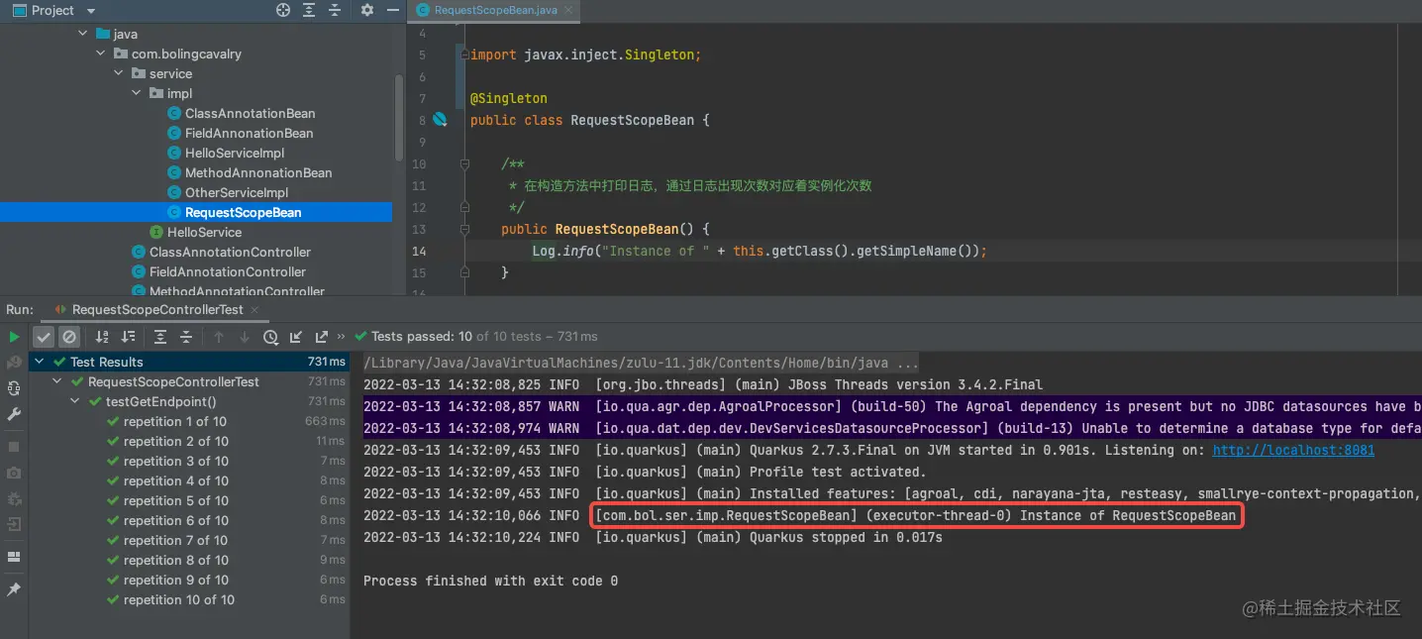The width and height of the screenshot is (1422, 639).
Task: Expand all test results icon
Action: click(x=160, y=337)
